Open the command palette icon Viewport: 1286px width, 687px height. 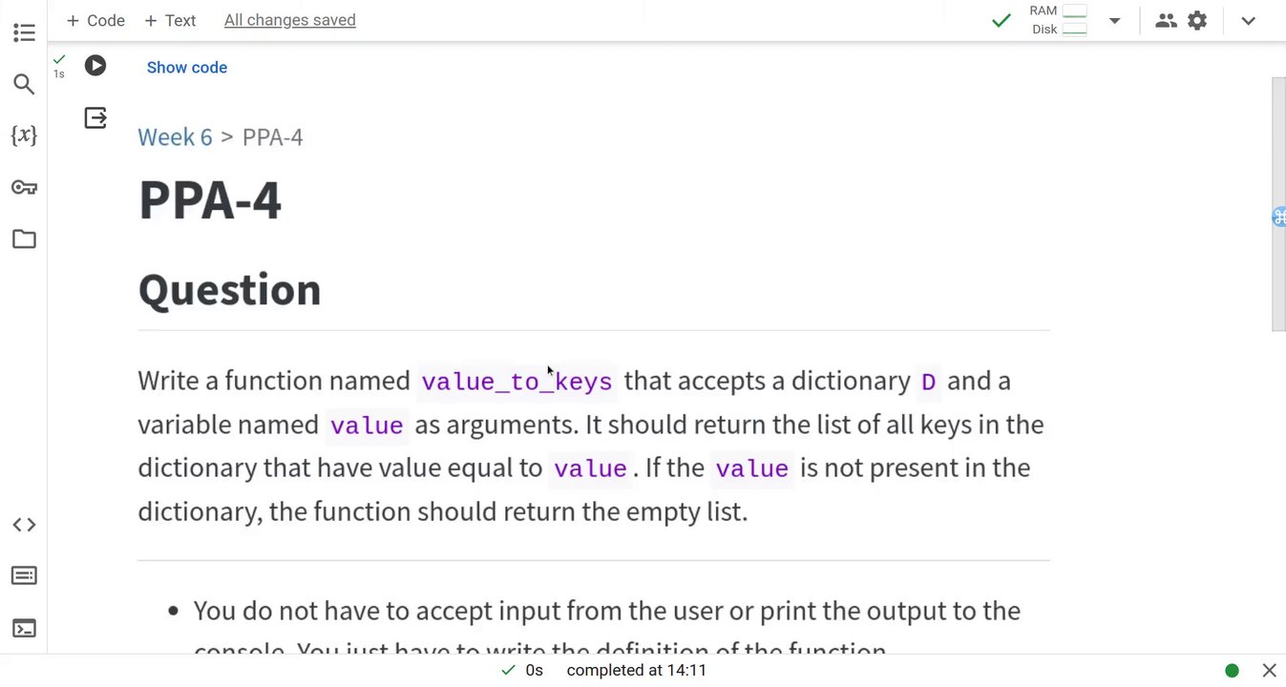24,576
